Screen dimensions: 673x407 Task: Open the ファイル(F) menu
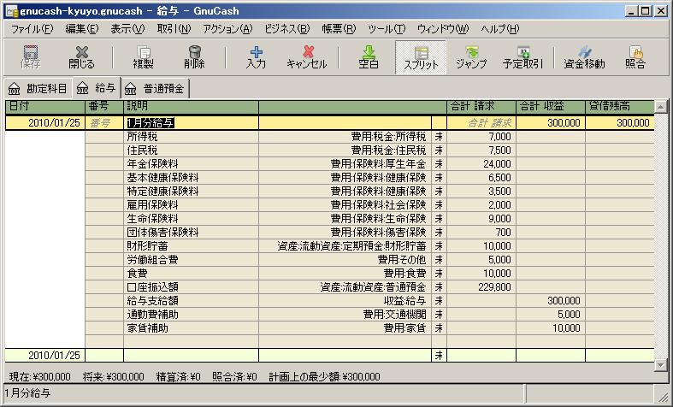pos(32,28)
